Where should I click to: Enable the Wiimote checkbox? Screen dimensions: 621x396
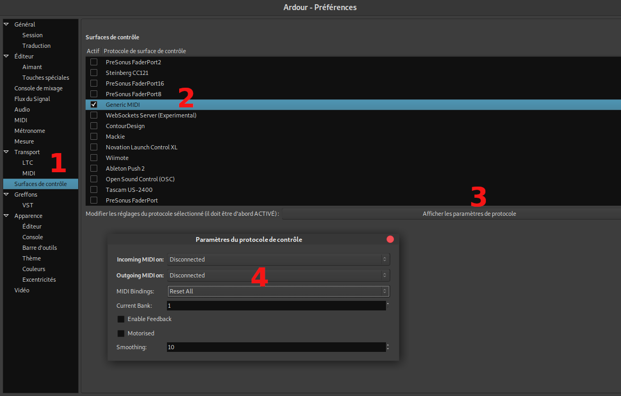coord(94,158)
